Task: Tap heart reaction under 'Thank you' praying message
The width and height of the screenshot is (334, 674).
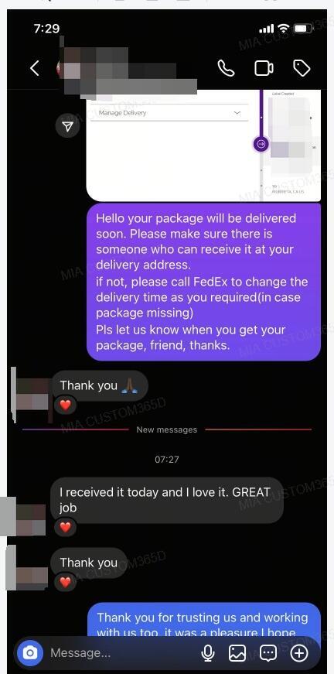Action: 65,405
